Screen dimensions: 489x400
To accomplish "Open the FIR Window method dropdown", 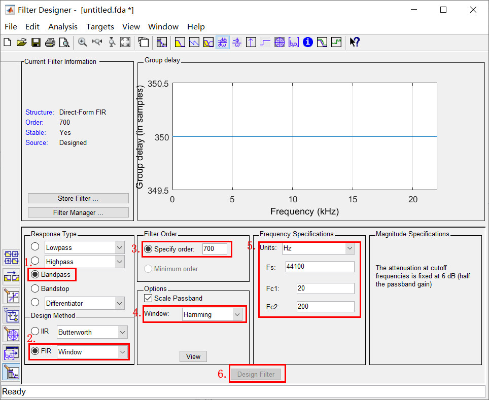I will point(123,352).
